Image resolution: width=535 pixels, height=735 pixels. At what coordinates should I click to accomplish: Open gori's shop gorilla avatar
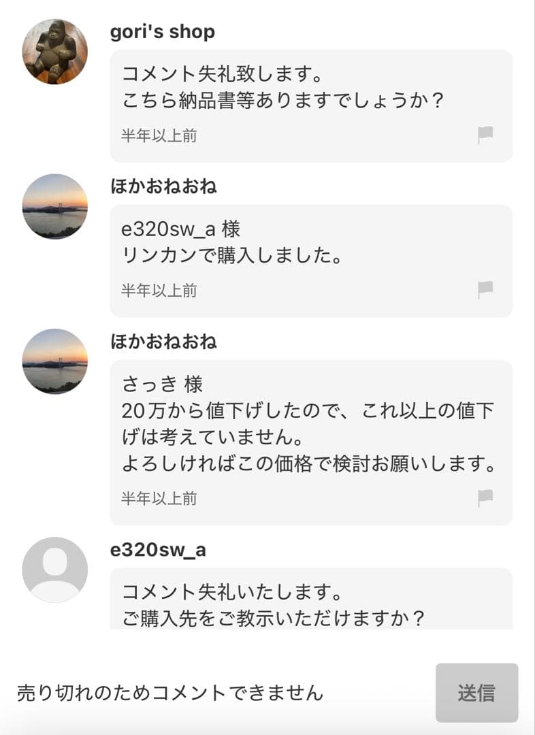click(x=55, y=52)
